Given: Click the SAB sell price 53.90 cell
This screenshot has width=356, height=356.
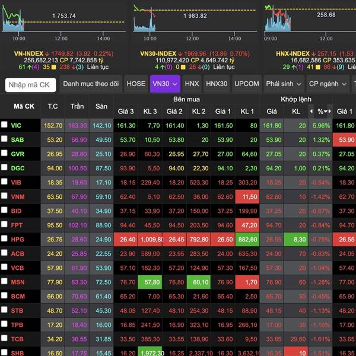Looking at the screenshot, I should (344, 140).
